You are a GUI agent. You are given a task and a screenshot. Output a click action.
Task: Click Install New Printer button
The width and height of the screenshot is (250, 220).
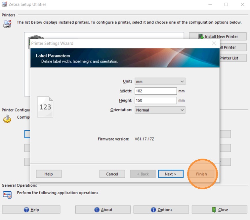[218, 36]
